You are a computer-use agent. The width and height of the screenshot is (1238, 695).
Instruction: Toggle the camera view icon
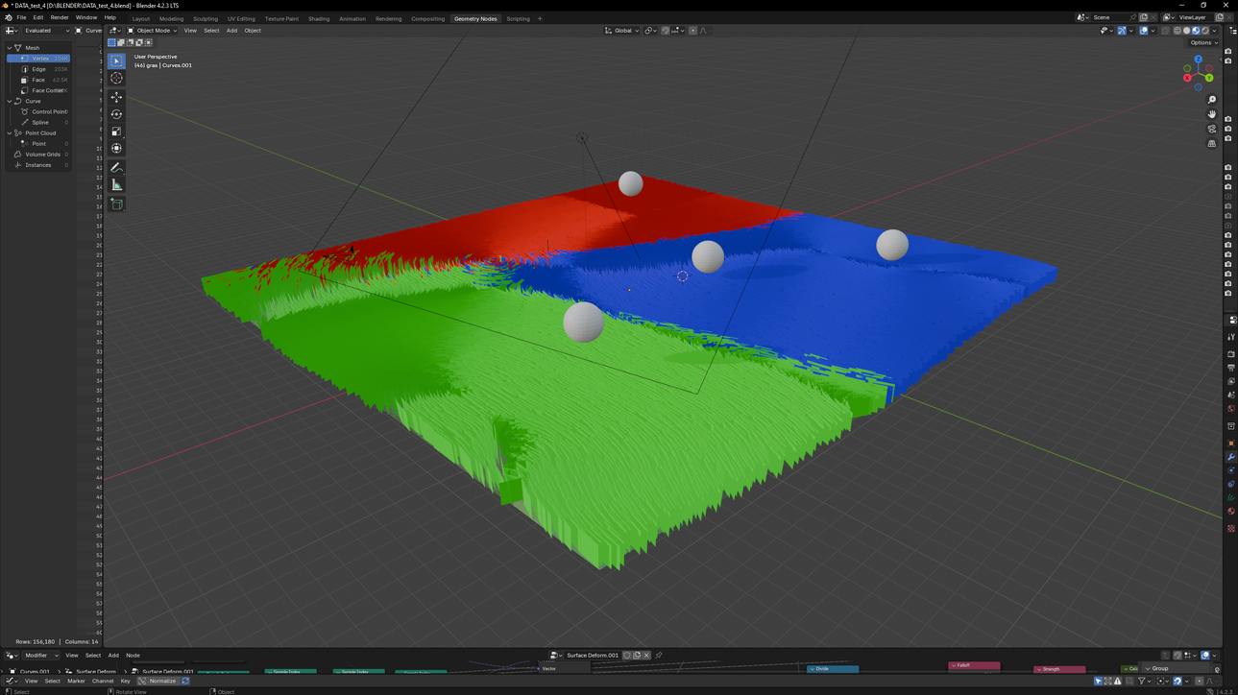[x=1212, y=129]
